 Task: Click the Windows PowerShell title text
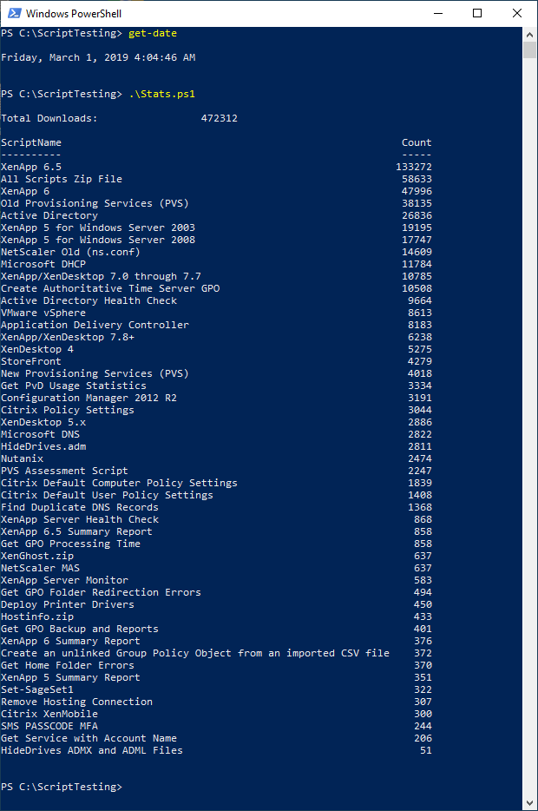point(73,14)
